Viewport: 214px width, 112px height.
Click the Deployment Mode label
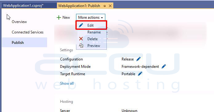(75, 67)
